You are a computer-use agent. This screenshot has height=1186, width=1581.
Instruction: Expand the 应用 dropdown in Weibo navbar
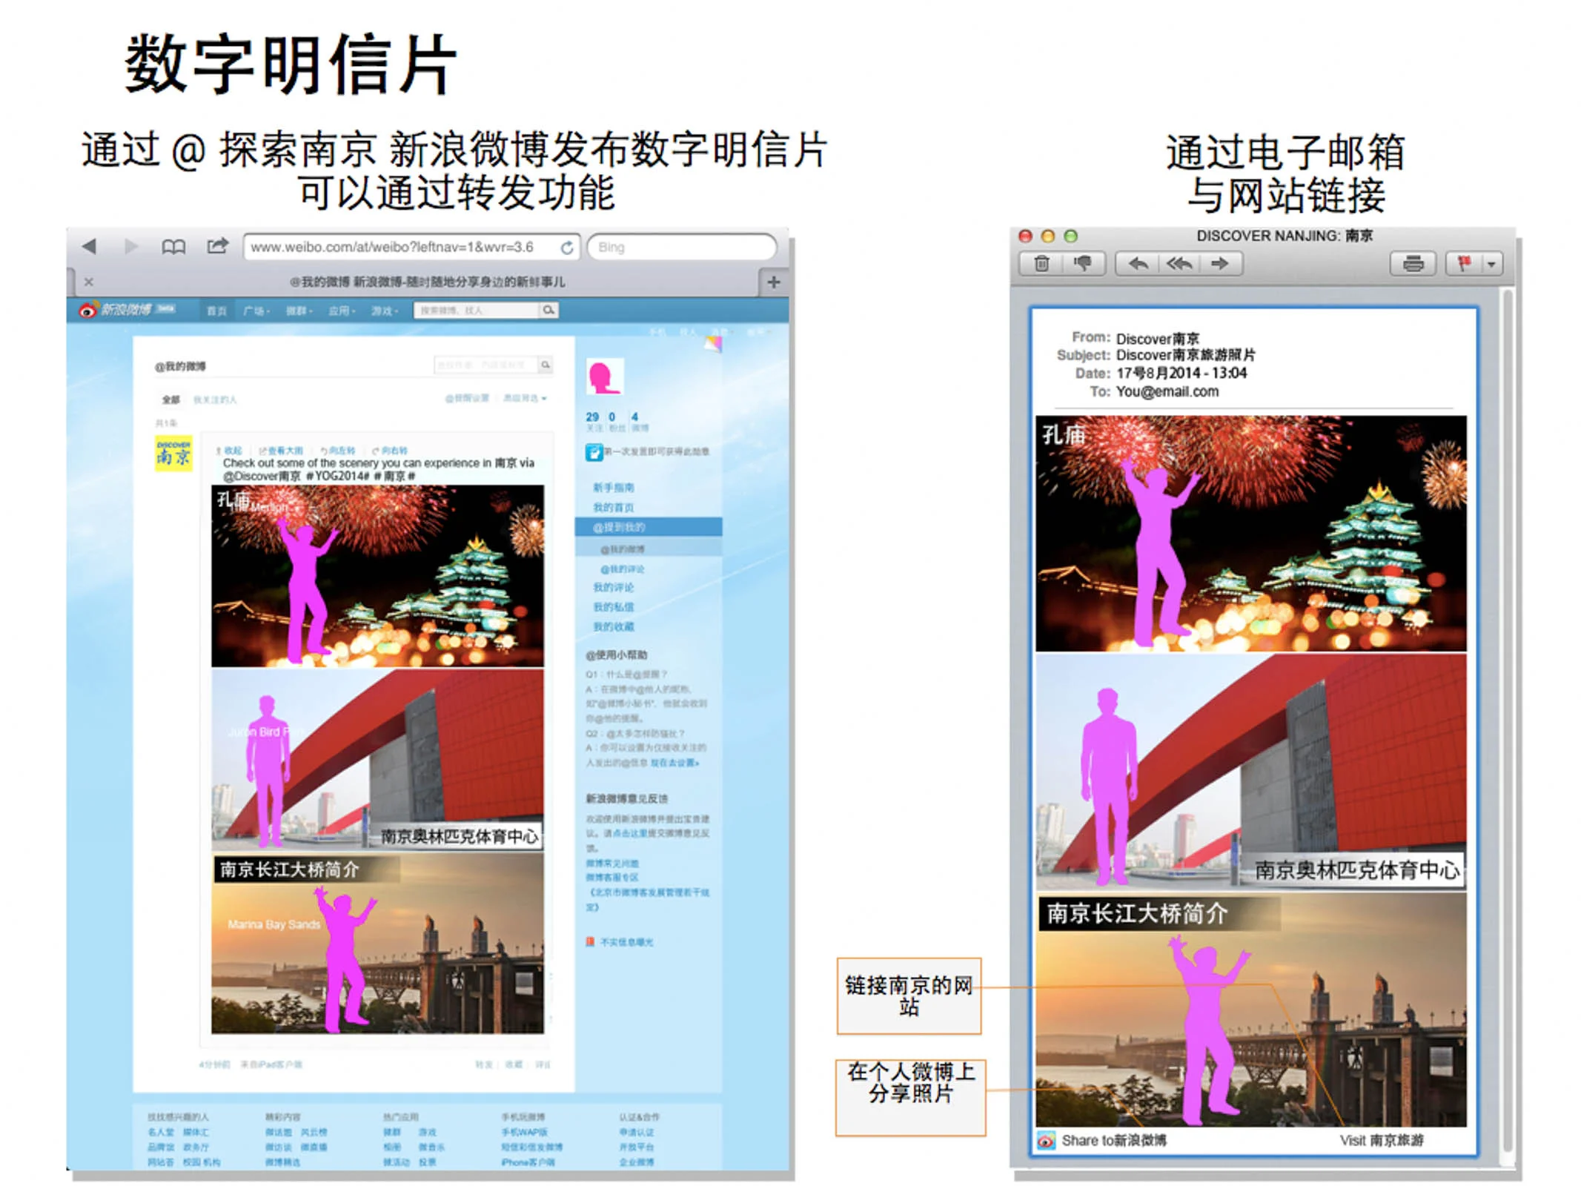pyautogui.click(x=340, y=311)
